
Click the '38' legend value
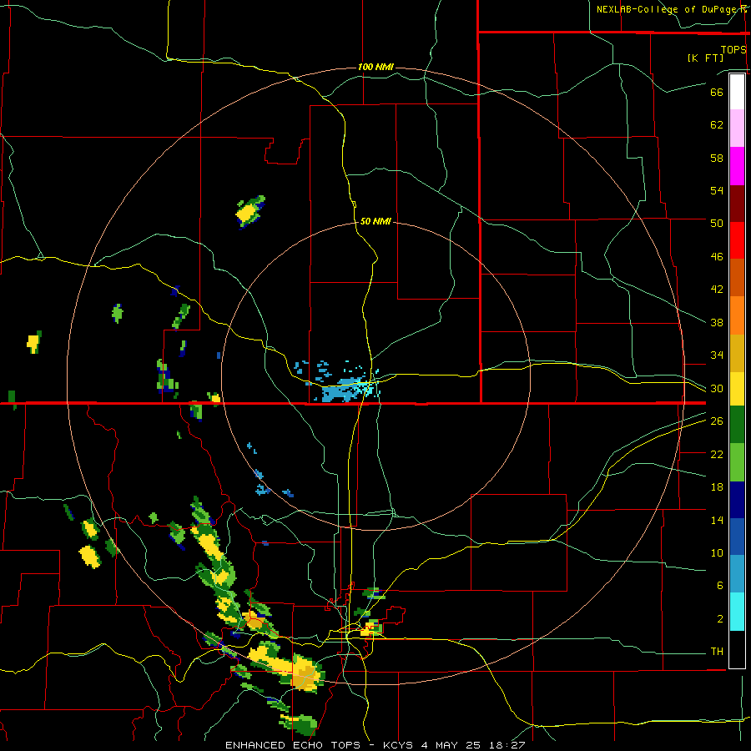tap(717, 322)
